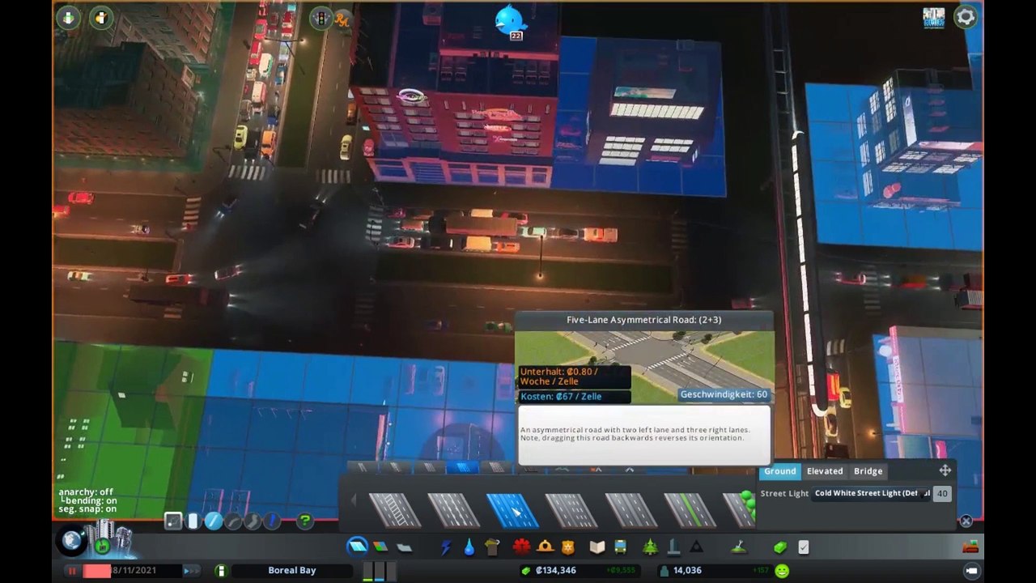Open the Monuments pyramid menu
The image size is (1036, 583).
pyautogui.click(x=696, y=547)
